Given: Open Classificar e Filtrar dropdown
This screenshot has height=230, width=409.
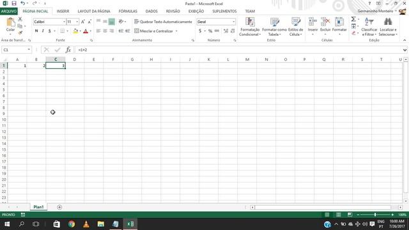Looking at the screenshot, I should pyautogui.click(x=369, y=27).
